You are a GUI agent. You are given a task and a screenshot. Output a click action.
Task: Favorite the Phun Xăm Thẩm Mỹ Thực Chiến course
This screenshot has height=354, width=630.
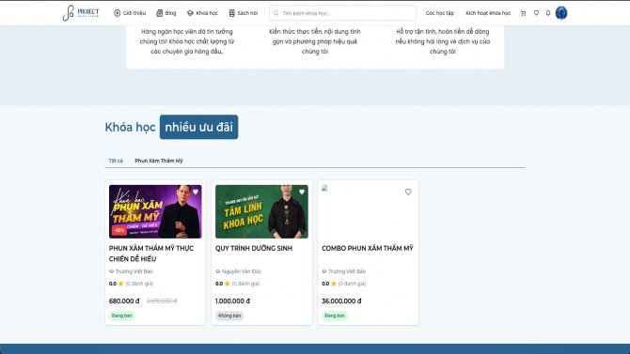[196, 192]
